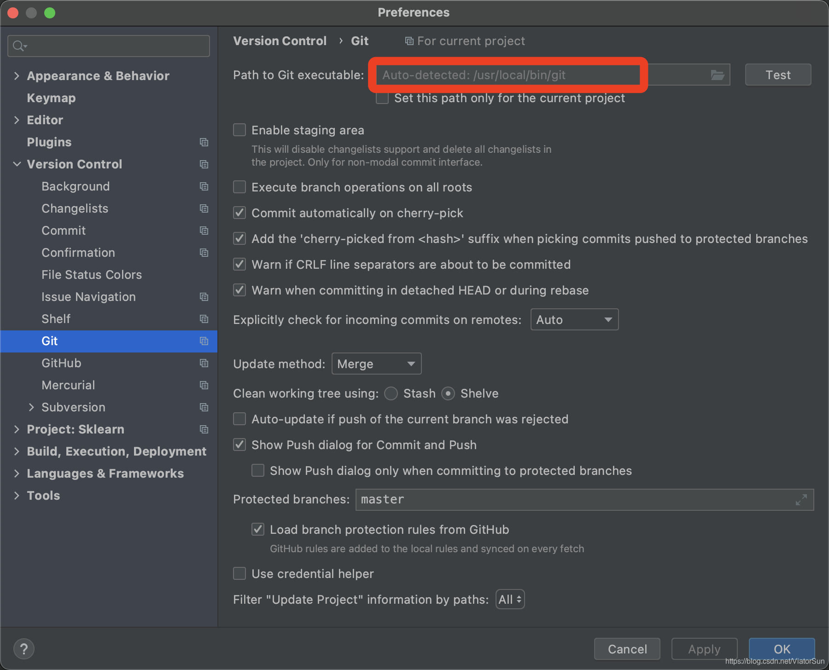
Task: Open Plugins settings page
Action: (49, 142)
